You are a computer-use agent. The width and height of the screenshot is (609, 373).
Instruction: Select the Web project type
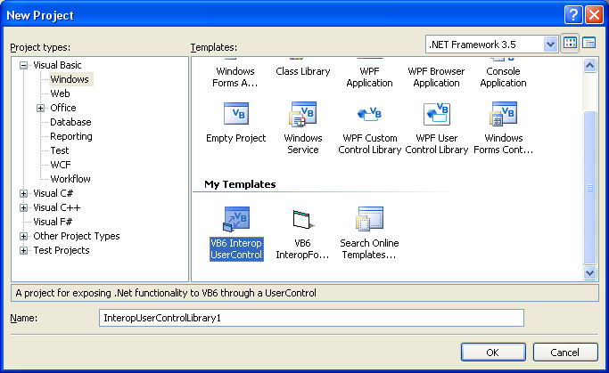point(61,93)
